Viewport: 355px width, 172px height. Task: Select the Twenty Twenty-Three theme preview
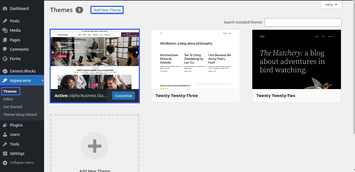point(196,60)
